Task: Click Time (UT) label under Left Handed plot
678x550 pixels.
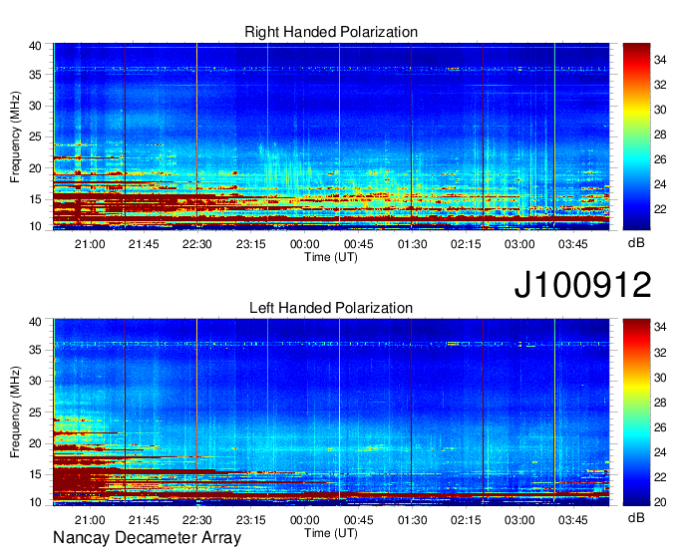Action: pos(331,533)
